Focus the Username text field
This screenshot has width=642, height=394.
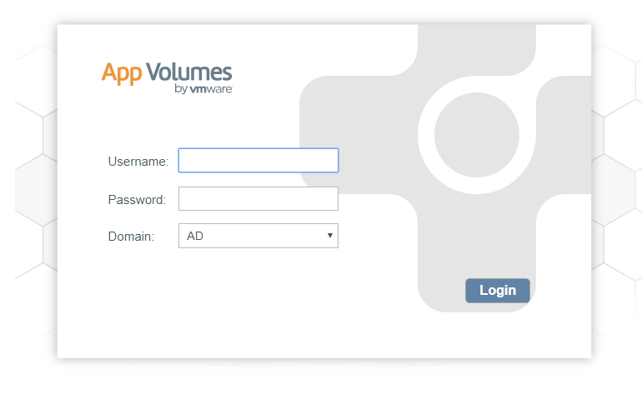[x=258, y=160]
